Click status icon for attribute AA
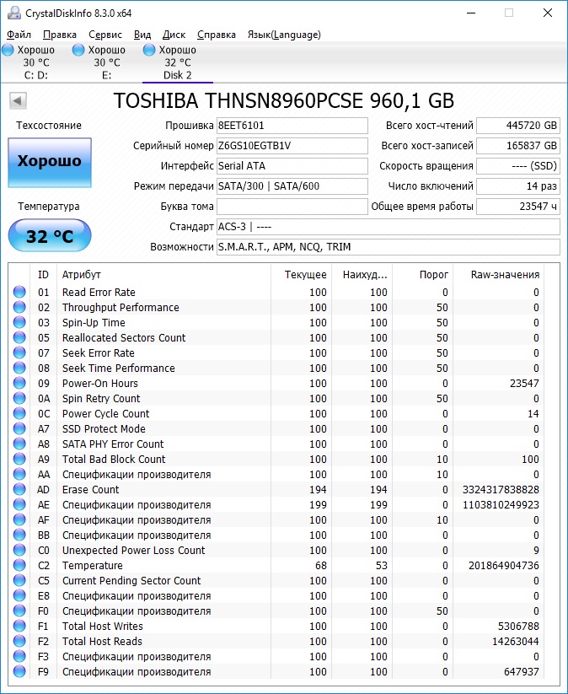The image size is (568, 694). pos(19,474)
